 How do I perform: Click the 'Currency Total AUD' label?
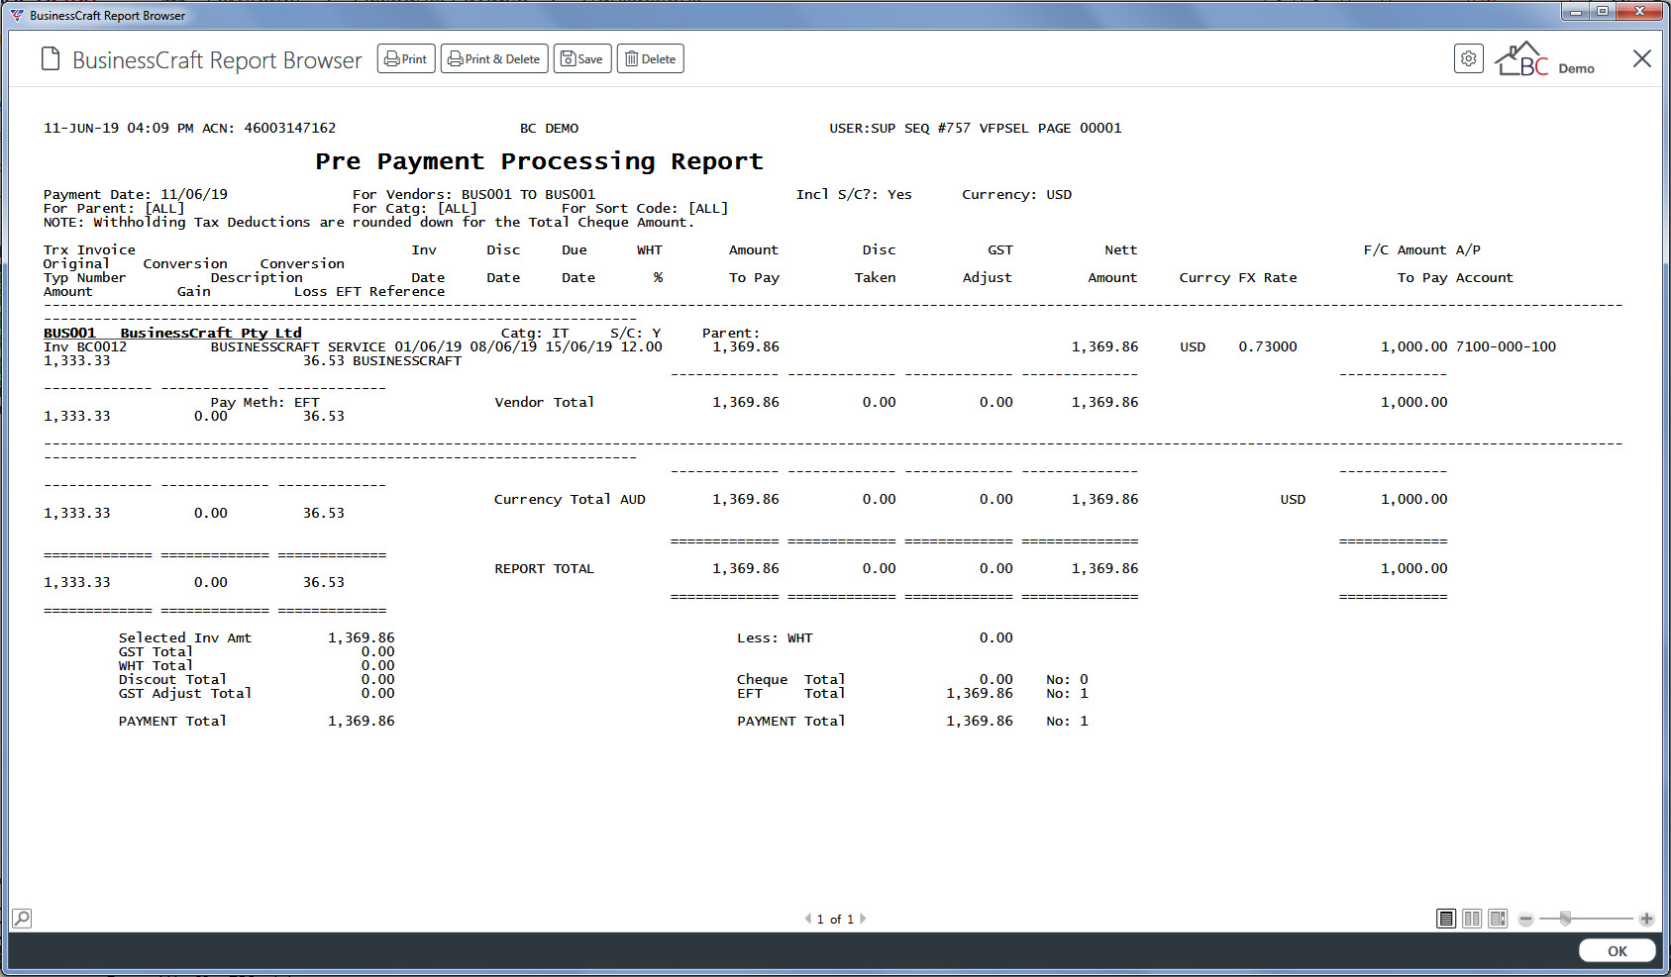click(x=570, y=499)
